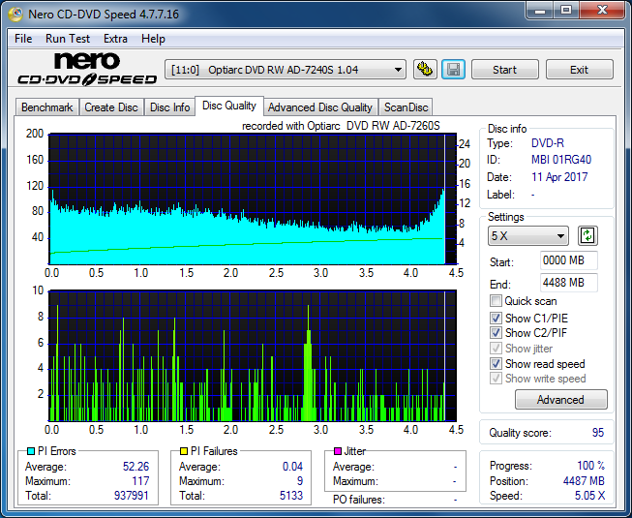Open the Extra menu
Image resolution: width=632 pixels, height=518 pixels.
click(115, 39)
